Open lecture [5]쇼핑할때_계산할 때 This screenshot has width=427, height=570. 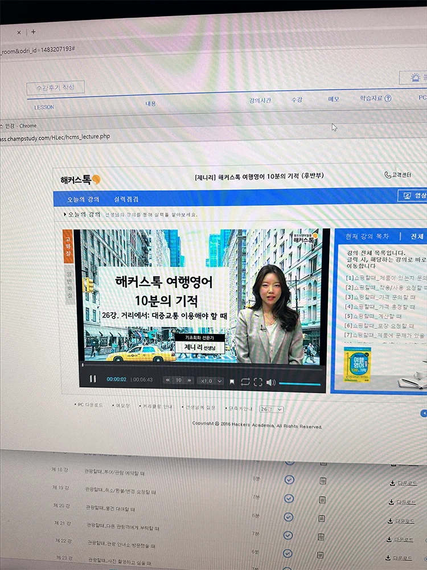click(x=373, y=316)
